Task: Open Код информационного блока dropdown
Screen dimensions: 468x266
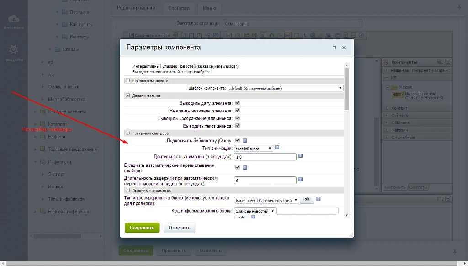Action: pyautogui.click(x=255, y=211)
